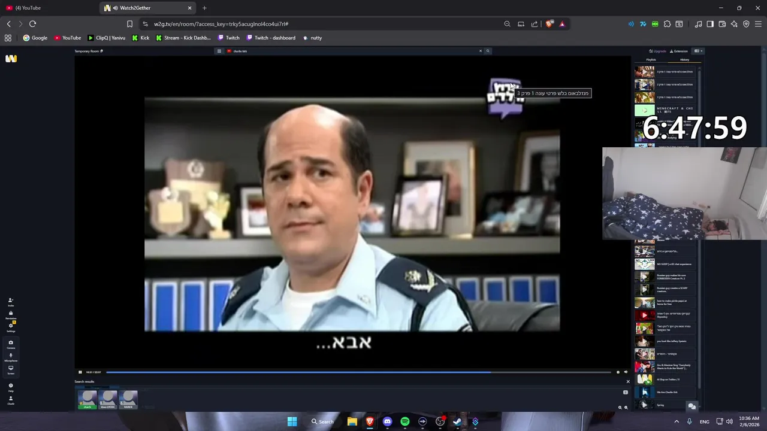Viewport: 767px width, 431px height.
Task: Open Watch2Gether Settings gear
Action: tap(10, 327)
